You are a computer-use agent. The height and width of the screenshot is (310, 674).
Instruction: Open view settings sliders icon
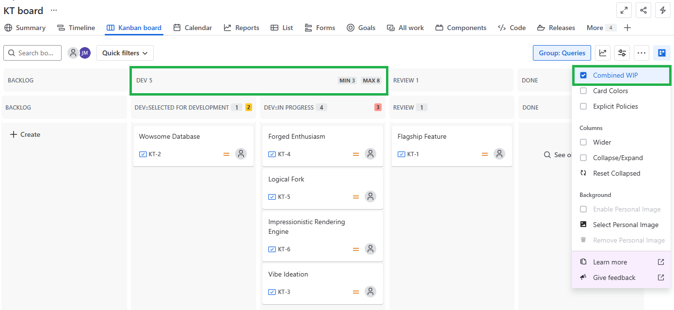tap(622, 53)
